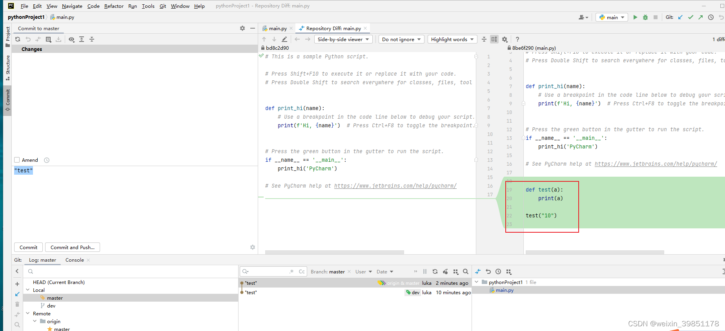Collapse the Remote branches node
This screenshot has height=331, width=725.
(28, 313)
